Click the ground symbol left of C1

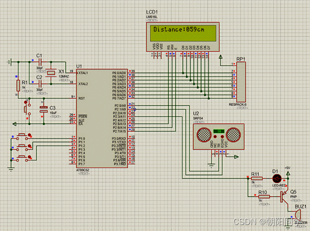point(9,62)
